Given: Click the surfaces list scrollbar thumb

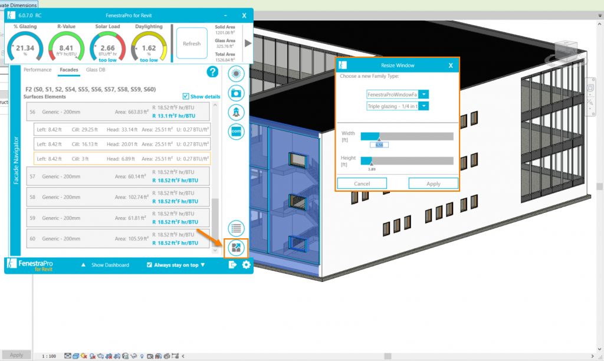Looking at the screenshot, I should click(215, 222).
